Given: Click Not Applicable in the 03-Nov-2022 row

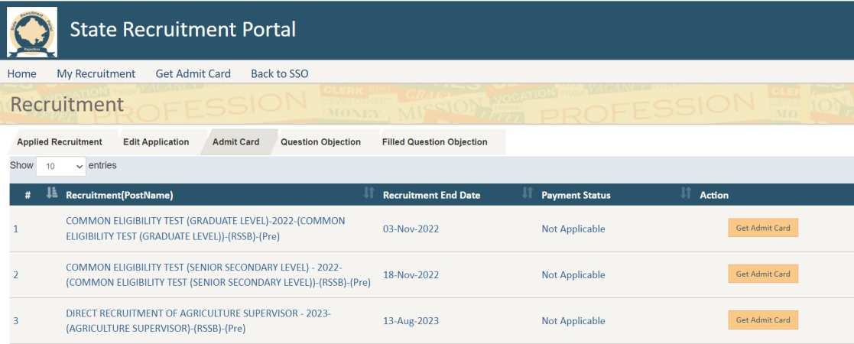Looking at the screenshot, I should [x=573, y=229].
